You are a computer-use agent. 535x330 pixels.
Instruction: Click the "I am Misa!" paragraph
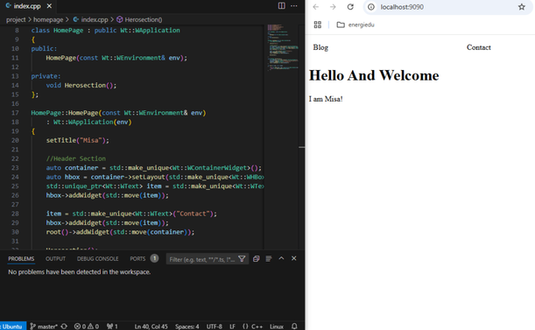pyautogui.click(x=326, y=99)
